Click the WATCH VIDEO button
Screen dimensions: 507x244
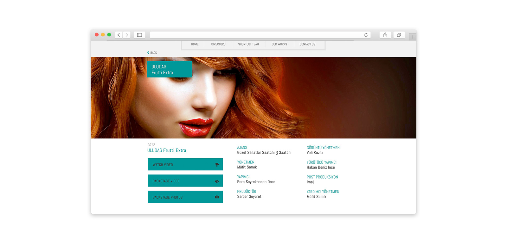click(185, 164)
